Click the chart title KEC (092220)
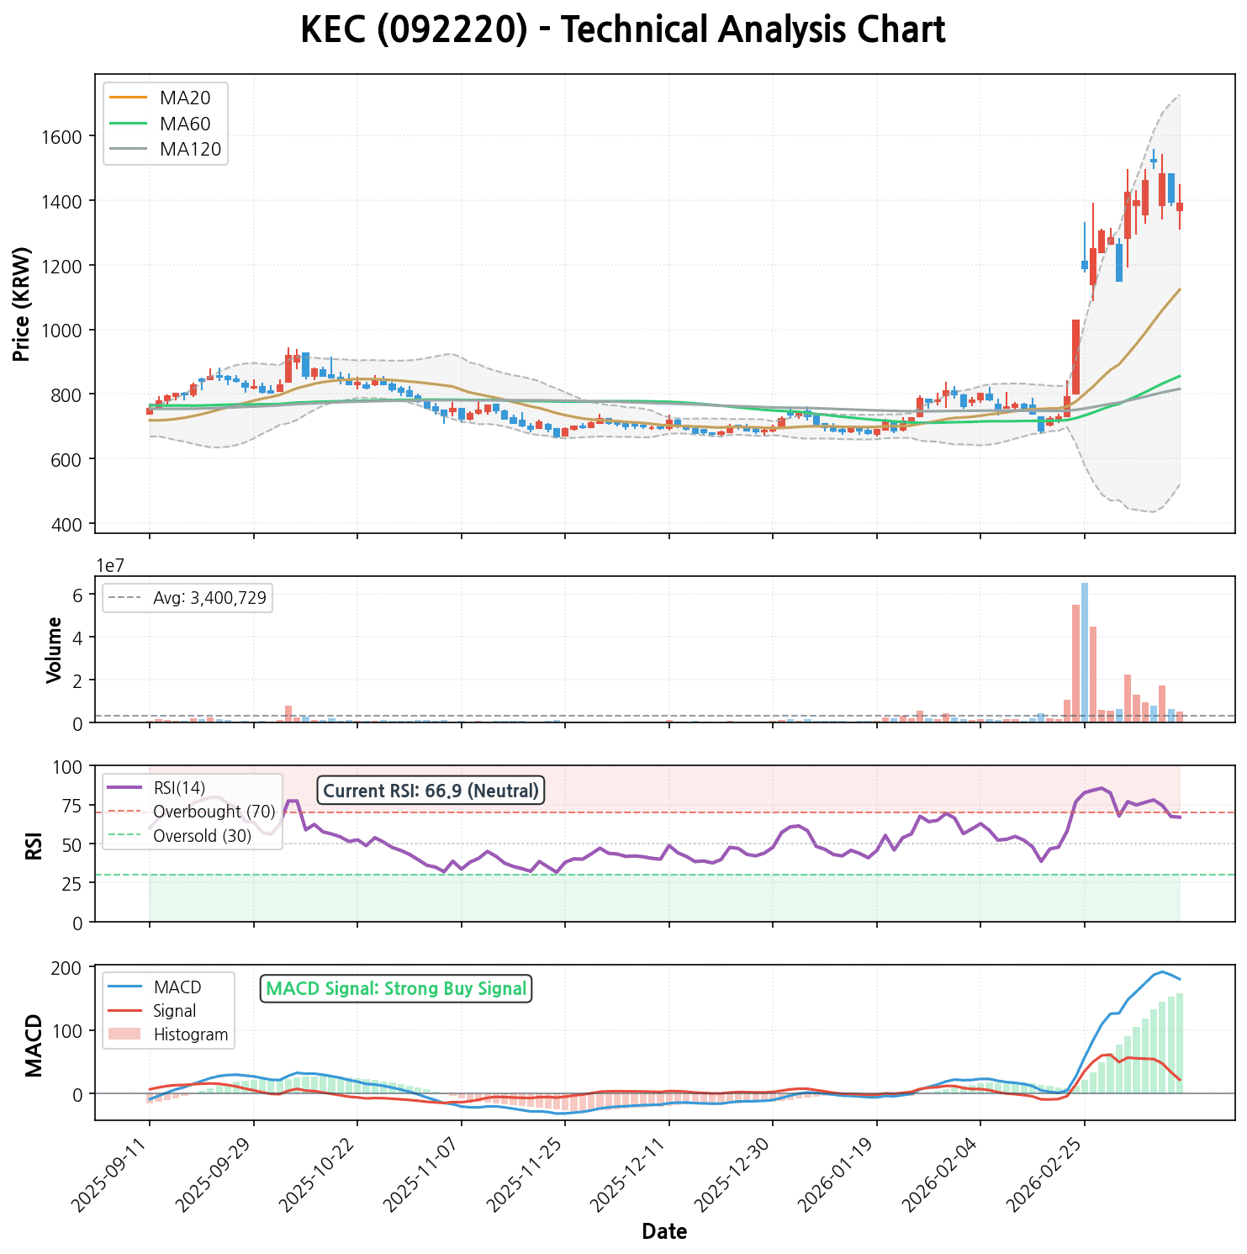The height and width of the screenshot is (1254, 1247). coord(622,30)
